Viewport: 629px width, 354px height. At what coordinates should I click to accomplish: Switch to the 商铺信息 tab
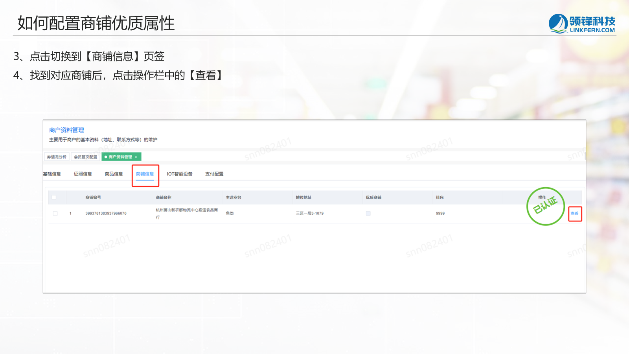tap(145, 174)
